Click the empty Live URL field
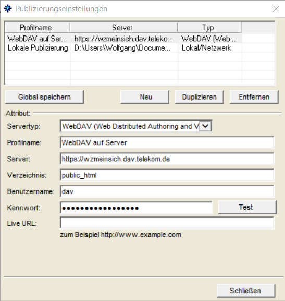The height and width of the screenshot is (301, 285). pos(167,223)
